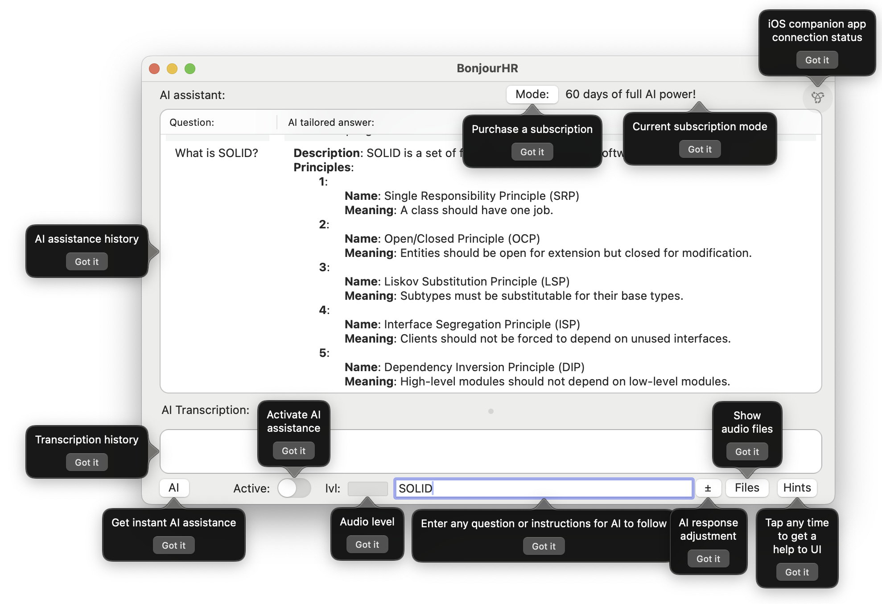The height and width of the screenshot is (604, 882).
Task: Toggle the Active switch on
Action: [294, 488]
